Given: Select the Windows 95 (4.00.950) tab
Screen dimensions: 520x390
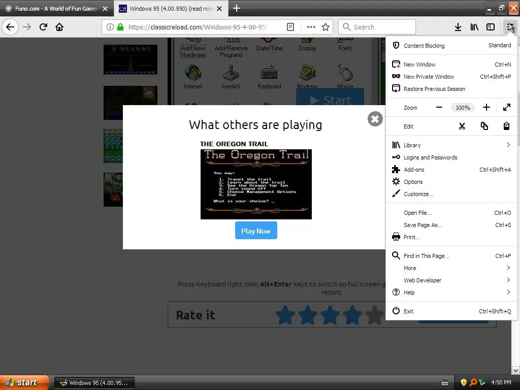Looking at the screenshot, I should [x=171, y=9].
